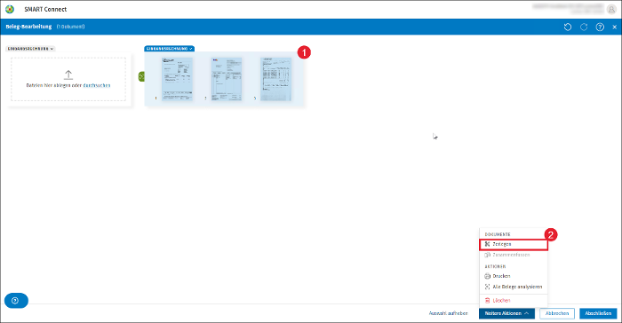Image resolution: width=622 pixels, height=323 pixels.
Task: Click the undo arrow in blue header
Action: [568, 27]
